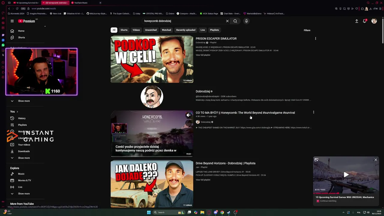Open Dobrodziej channel name result
384x216 pixels.
click(203, 91)
